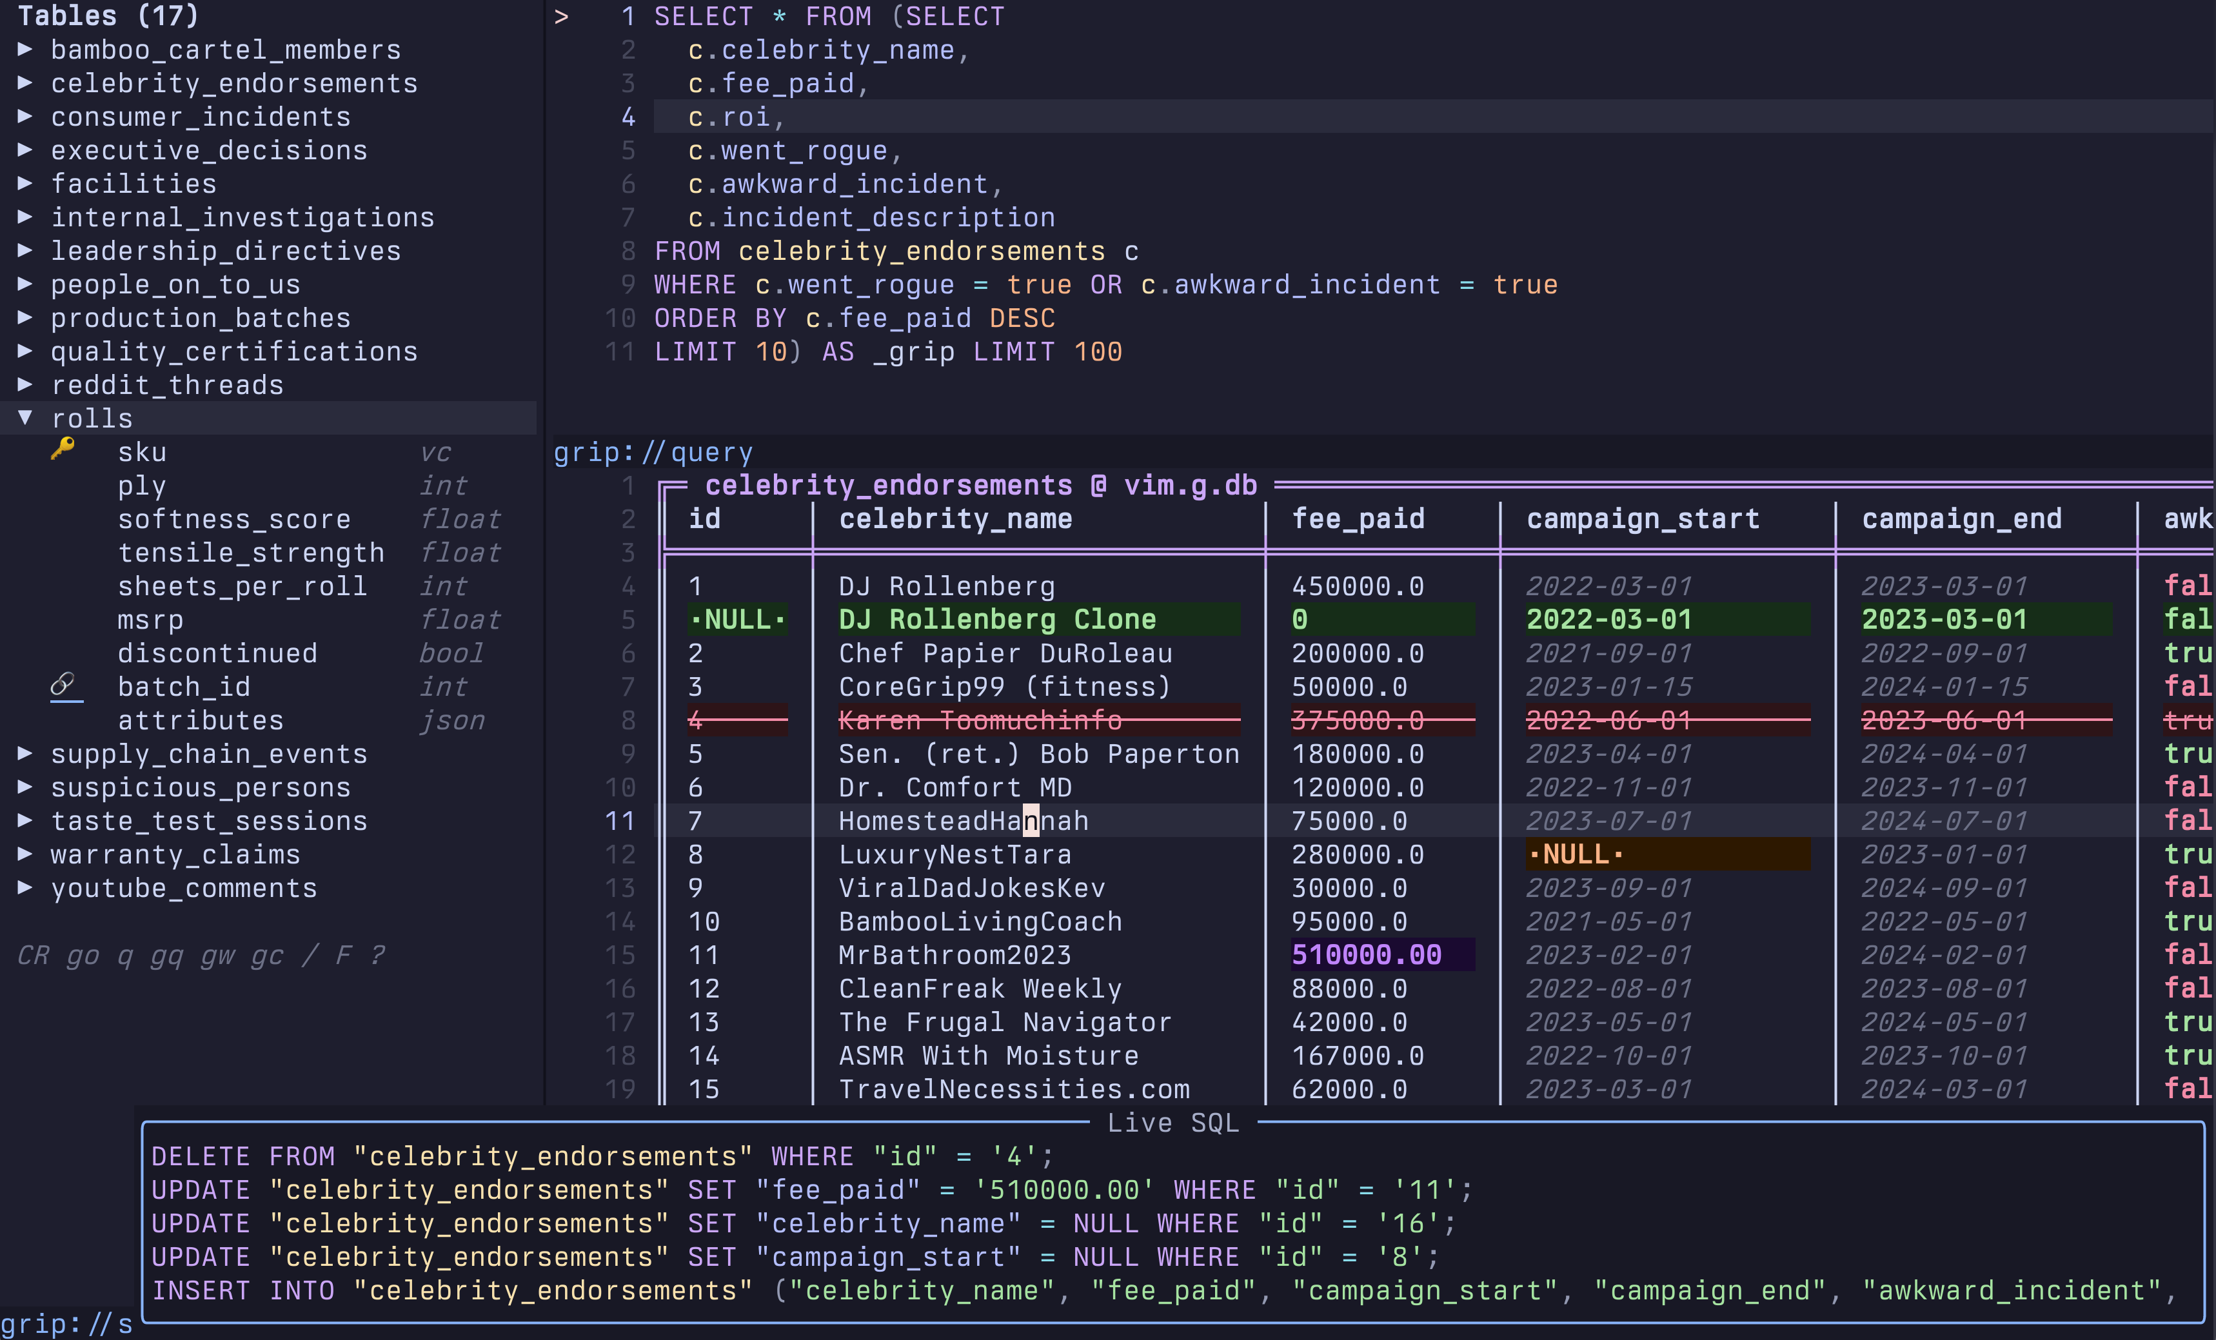Select the struck-through Karen Toomuchinfo row
The image size is (2216, 1340).
pos(980,720)
